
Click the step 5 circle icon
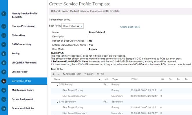(4, 54)
